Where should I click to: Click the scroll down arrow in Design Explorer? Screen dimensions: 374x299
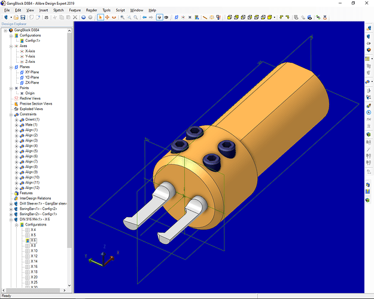[69, 285]
